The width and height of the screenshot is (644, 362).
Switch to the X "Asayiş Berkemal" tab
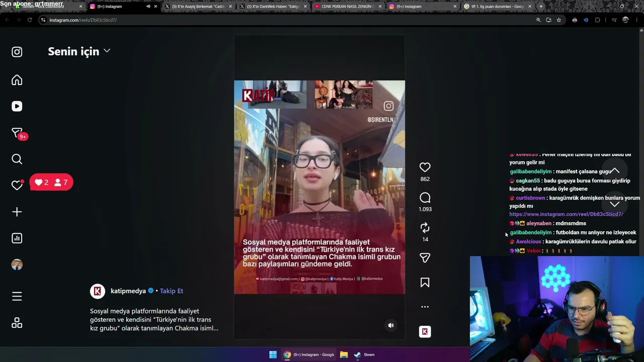click(198, 7)
